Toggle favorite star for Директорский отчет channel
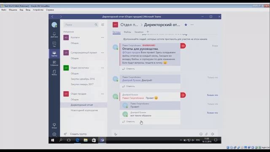The height and width of the screenshot is (152, 270). [186, 24]
